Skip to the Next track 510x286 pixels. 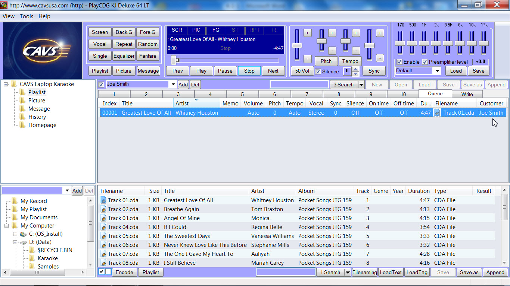pyautogui.click(x=273, y=71)
